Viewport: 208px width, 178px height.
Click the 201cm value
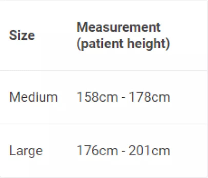coord(150,150)
